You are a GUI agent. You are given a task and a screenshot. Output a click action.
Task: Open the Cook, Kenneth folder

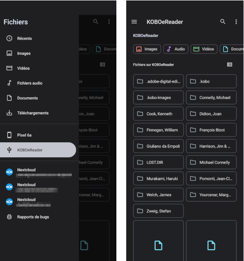(158, 114)
